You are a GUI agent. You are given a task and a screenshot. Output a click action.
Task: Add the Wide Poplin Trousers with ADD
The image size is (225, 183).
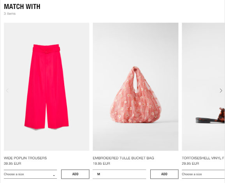click(75, 174)
